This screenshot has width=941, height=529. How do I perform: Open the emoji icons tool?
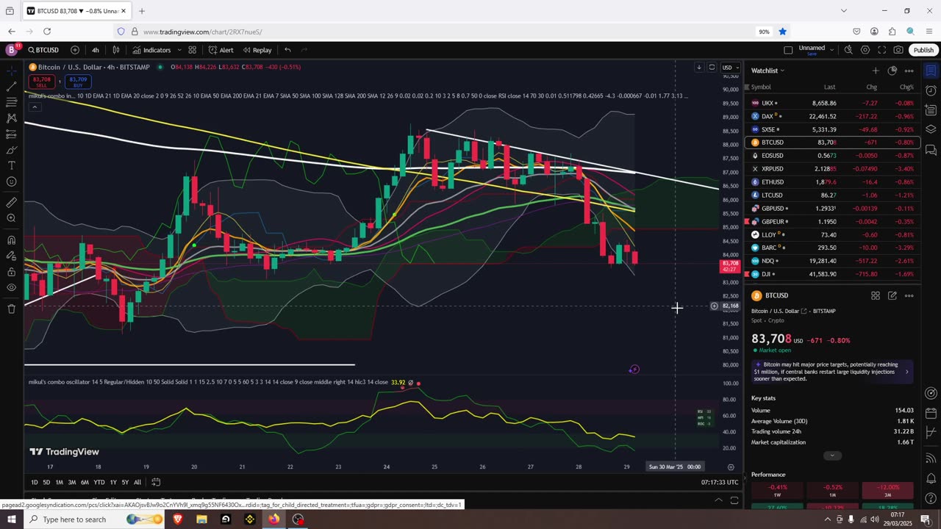tap(11, 181)
